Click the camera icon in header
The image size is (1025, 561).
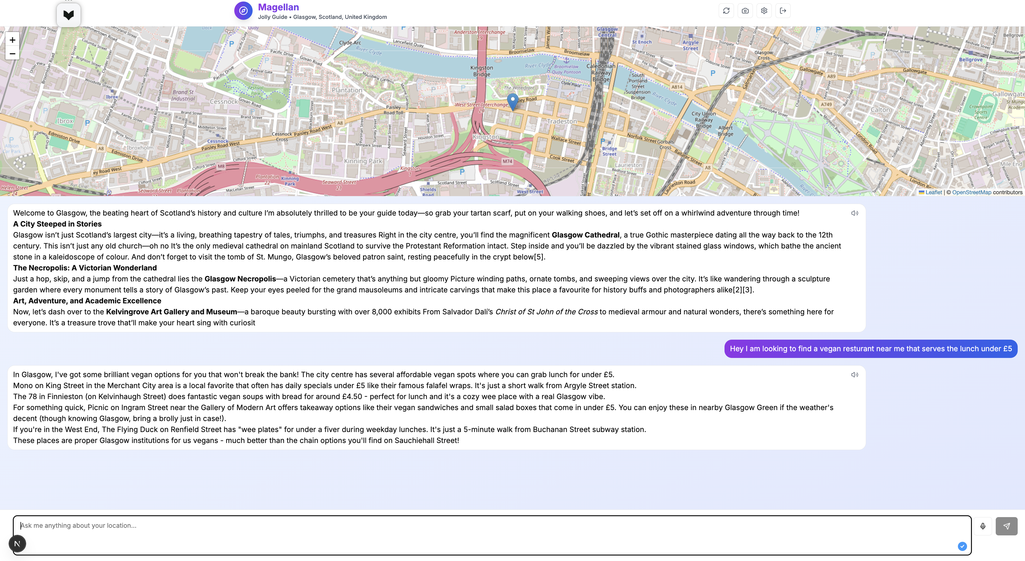point(745,11)
